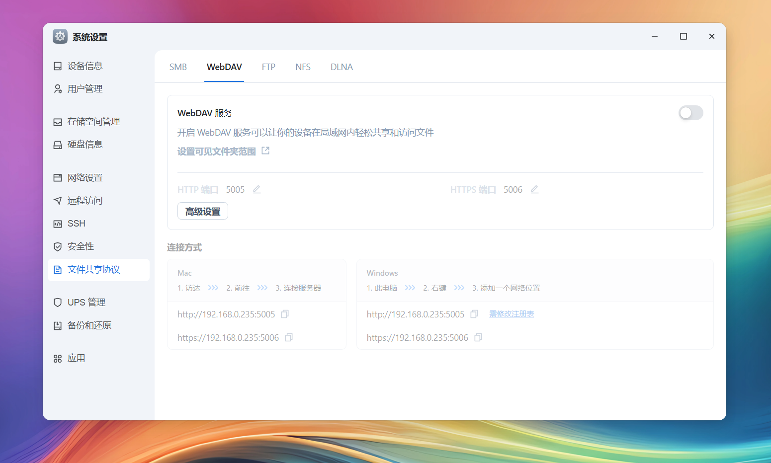Select the WebDAV tab
Image resolution: width=771 pixels, height=463 pixels.
[x=224, y=67]
